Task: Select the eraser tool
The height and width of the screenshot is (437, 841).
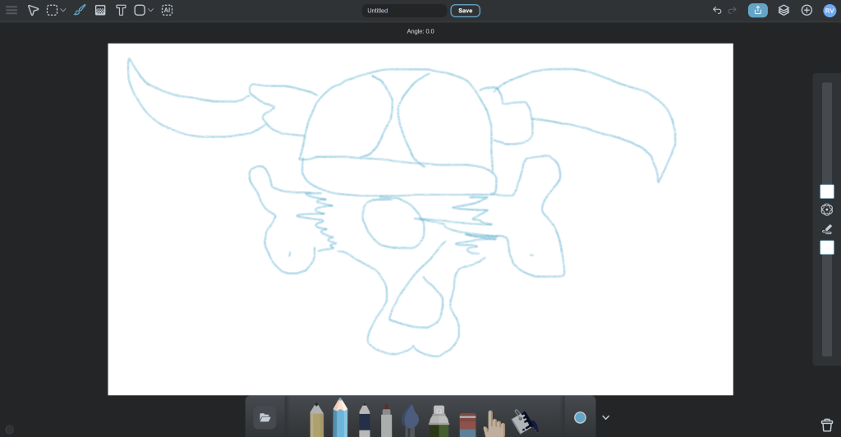Action: (x=467, y=424)
